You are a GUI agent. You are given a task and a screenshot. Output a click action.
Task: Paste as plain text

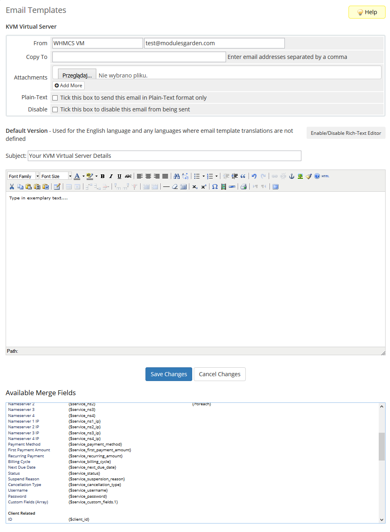37,186
